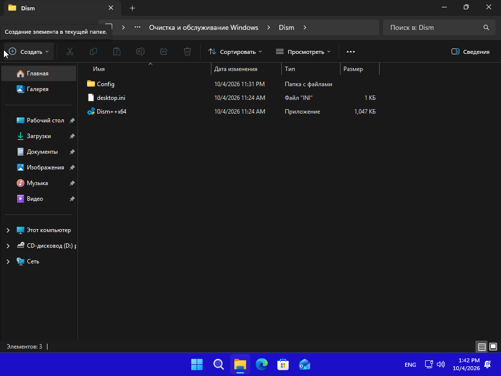Open the clock showing 1:42 PM
501x376 pixels.
pyautogui.click(x=466, y=364)
